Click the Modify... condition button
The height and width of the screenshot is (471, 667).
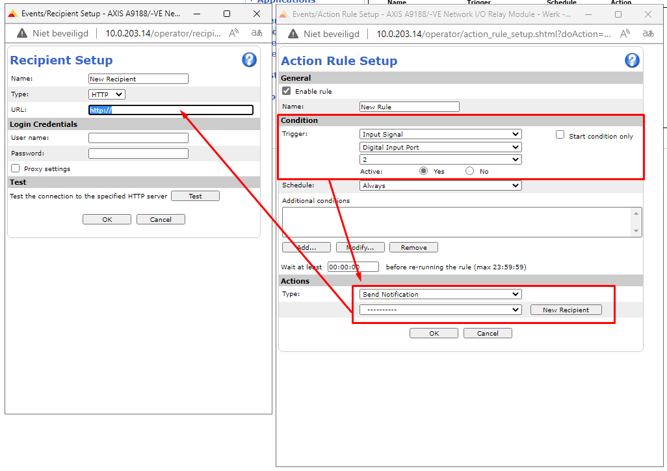(x=360, y=247)
